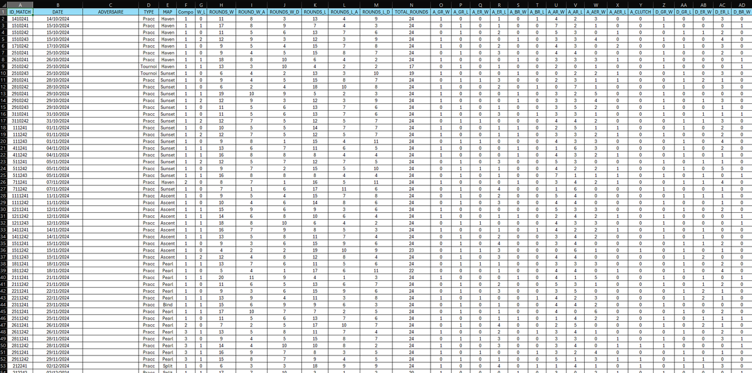Click the date cell 26/10/2024

[58, 59]
